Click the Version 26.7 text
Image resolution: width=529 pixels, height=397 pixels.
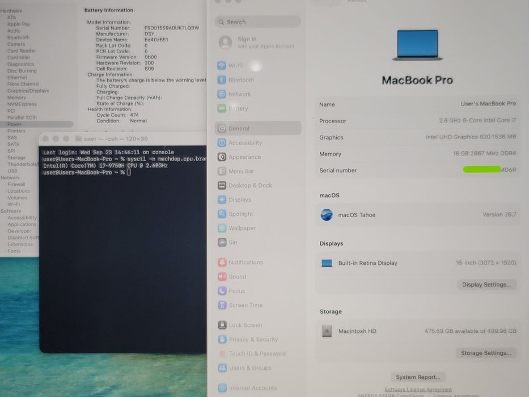click(x=500, y=214)
